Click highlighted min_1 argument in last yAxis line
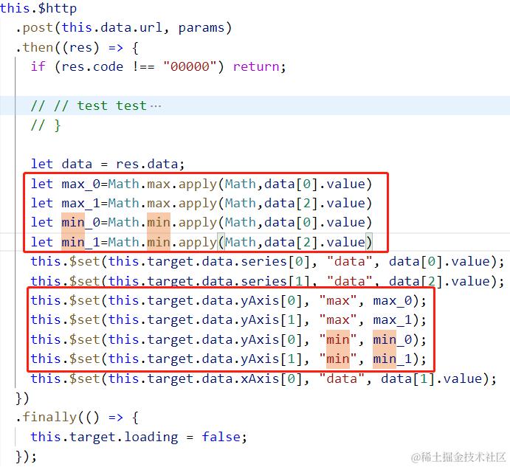 click(x=392, y=359)
